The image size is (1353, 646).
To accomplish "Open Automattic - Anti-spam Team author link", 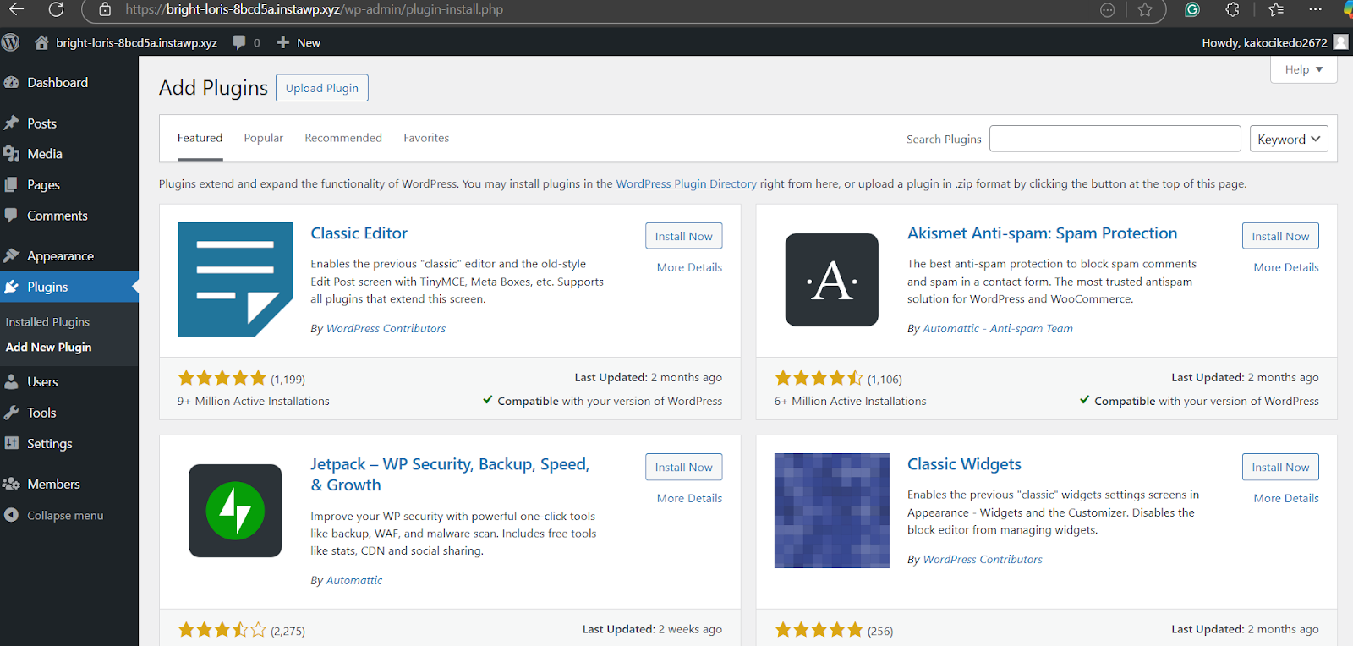I will pos(998,328).
